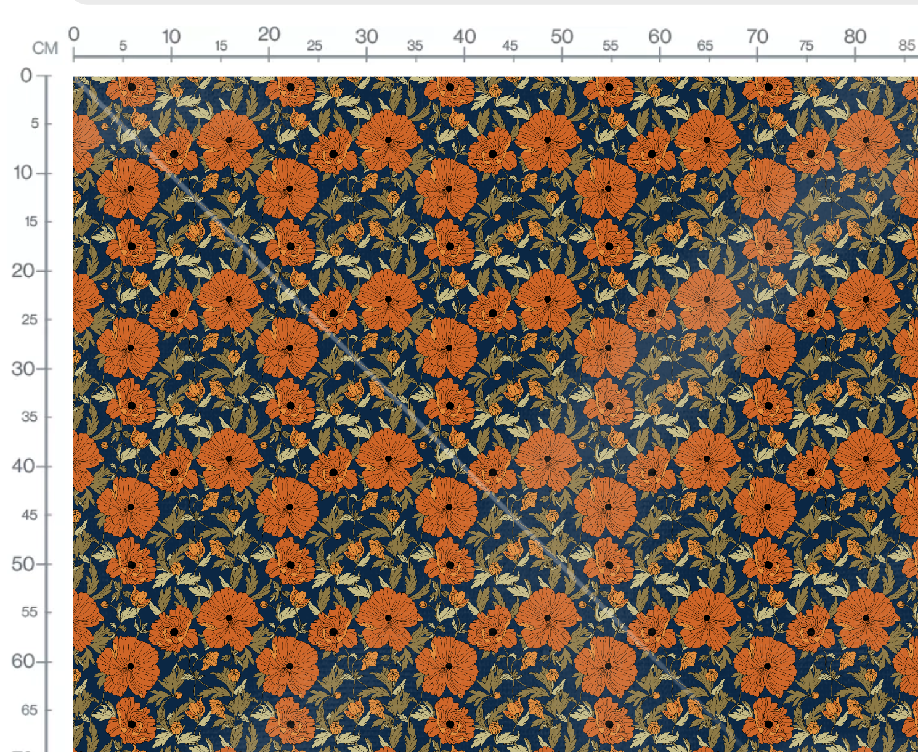The width and height of the screenshot is (918, 752).
Task: Click the 50 mark on vertical ruler
Action: [23, 564]
